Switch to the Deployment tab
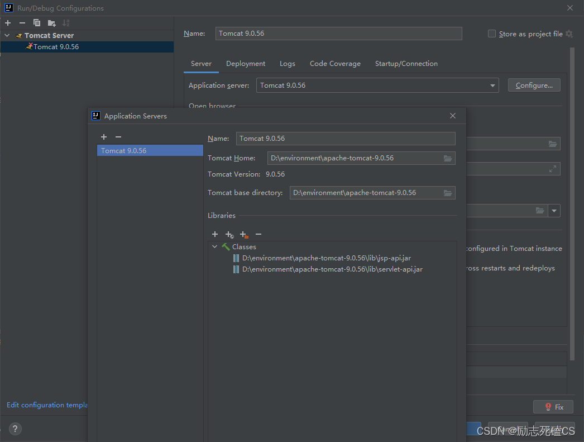 [246, 64]
